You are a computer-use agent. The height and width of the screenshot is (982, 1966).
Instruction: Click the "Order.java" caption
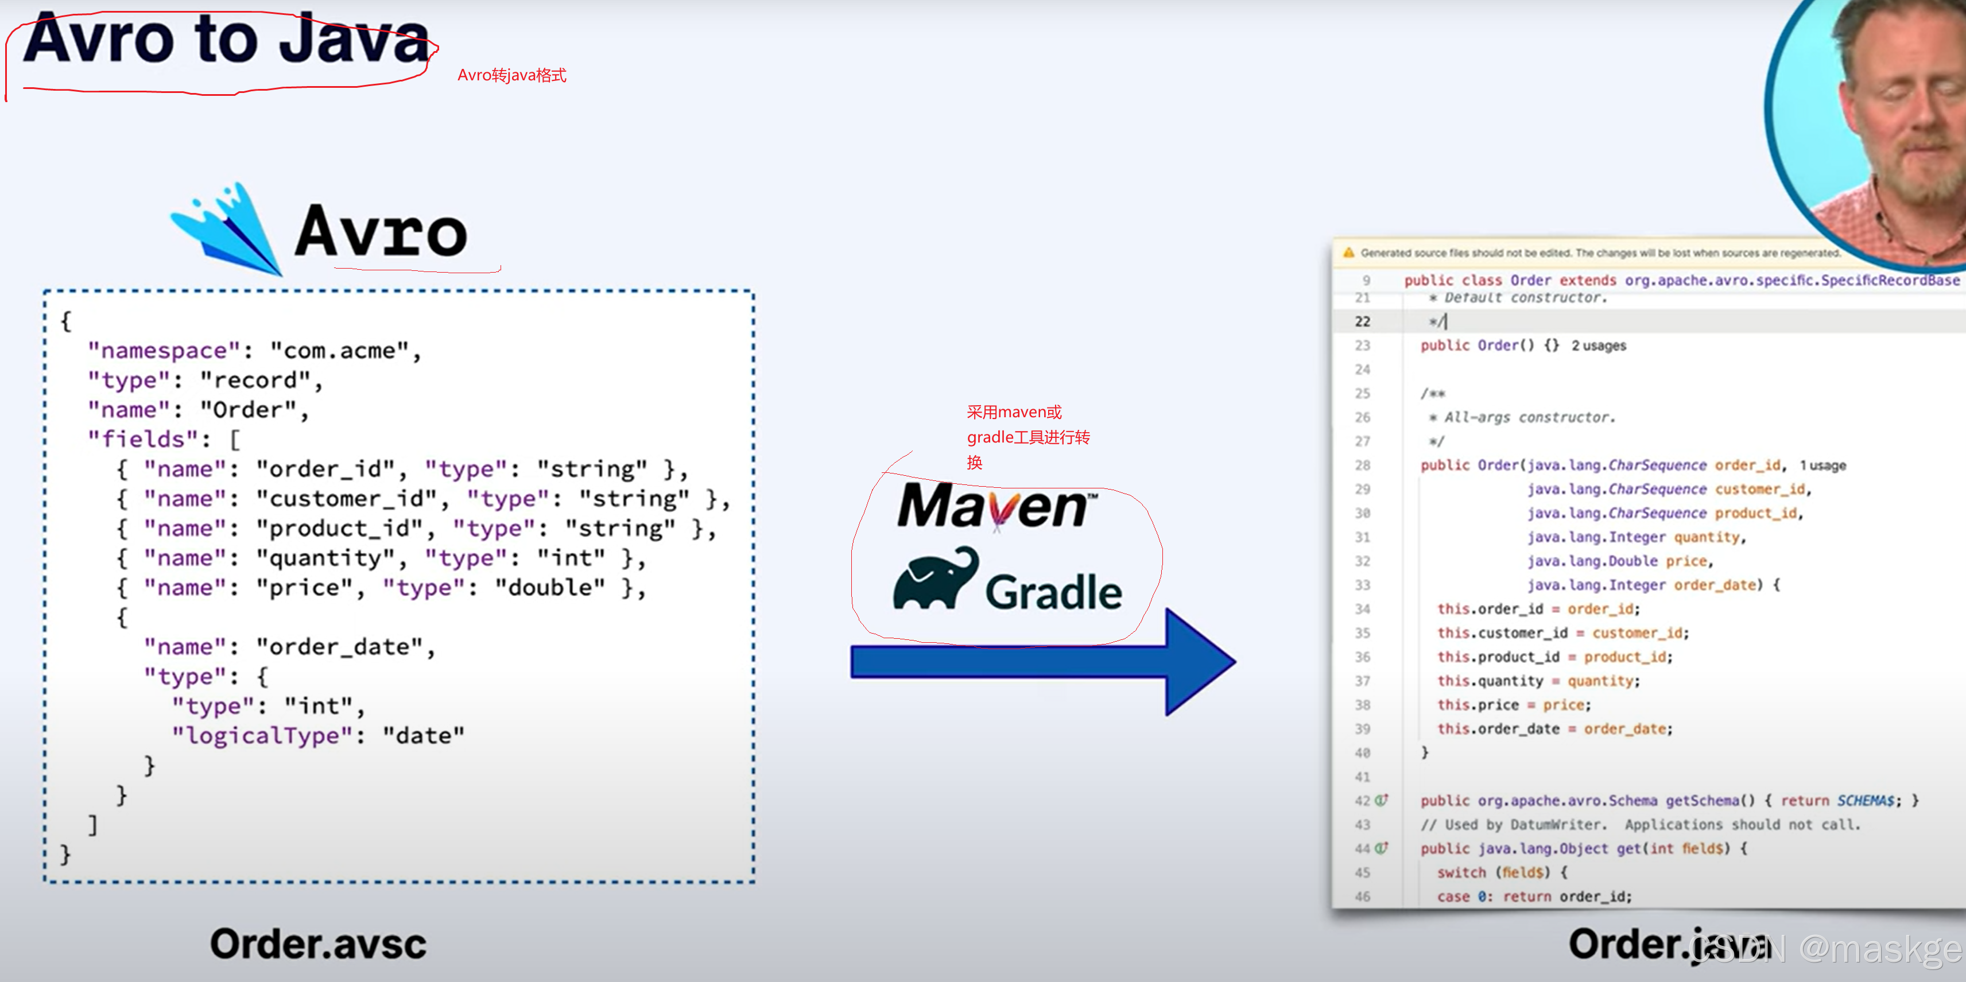(x=1669, y=944)
